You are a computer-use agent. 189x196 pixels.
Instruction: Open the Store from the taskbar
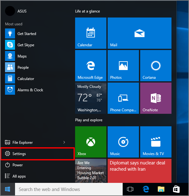coord(176,189)
